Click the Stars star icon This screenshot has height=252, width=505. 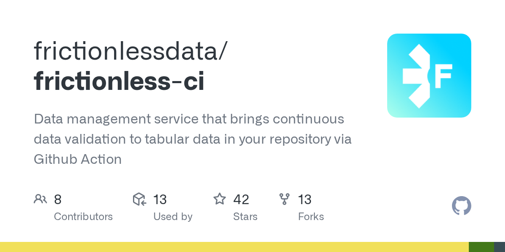pyautogui.click(x=220, y=199)
